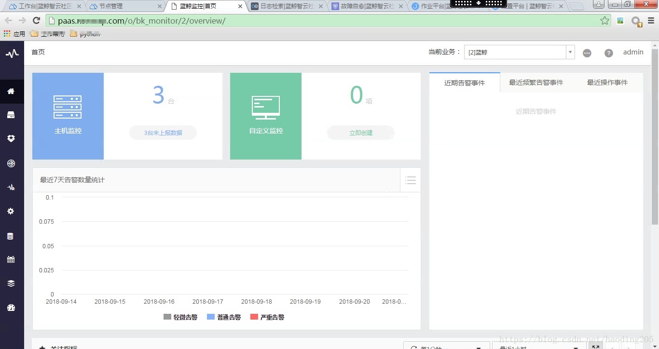
Task: Click the browser back arrow
Action: pyautogui.click(x=8, y=20)
